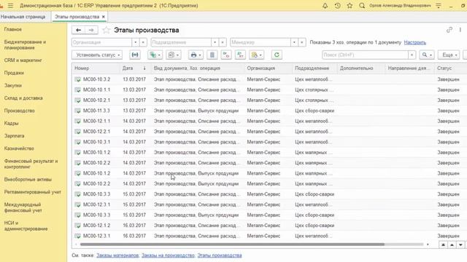Open the reports icon dropdown

pyautogui.click(x=174, y=55)
